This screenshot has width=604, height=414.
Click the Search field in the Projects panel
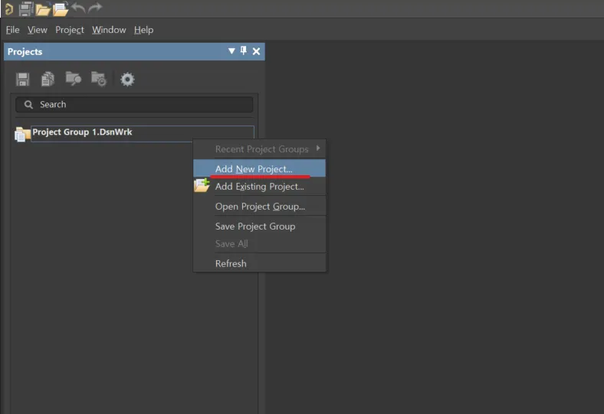coord(134,105)
